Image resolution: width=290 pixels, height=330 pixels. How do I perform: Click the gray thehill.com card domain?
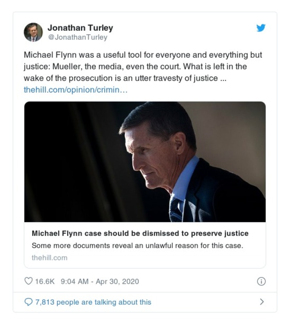[x=49, y=258]
